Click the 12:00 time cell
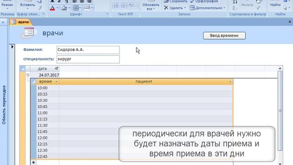Image resolution: width=293 pixels, height=165 pixels. [x=48, y=138]
